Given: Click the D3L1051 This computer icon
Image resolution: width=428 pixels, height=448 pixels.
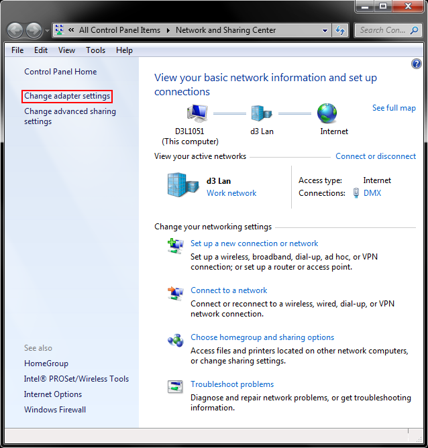Looking at the screenshot, I should coord(197,113).
